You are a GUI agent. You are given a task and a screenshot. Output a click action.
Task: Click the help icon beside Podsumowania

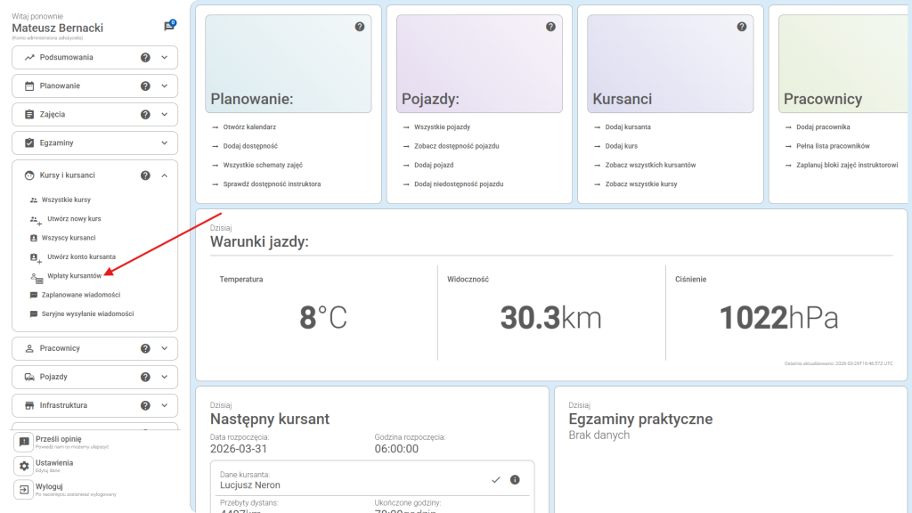(x=145, y=58)
